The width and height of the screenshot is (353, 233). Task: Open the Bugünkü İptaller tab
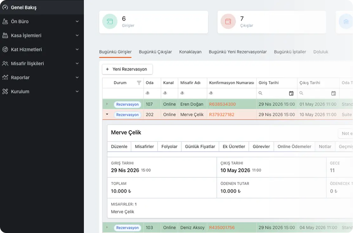tap(290, 52)
